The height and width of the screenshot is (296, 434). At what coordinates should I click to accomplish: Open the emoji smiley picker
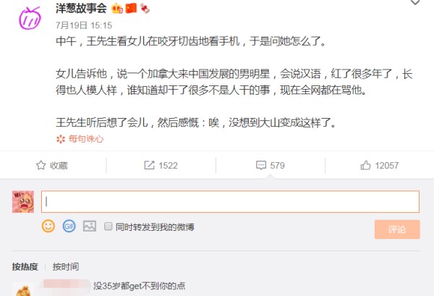click(x=48, y=226)
